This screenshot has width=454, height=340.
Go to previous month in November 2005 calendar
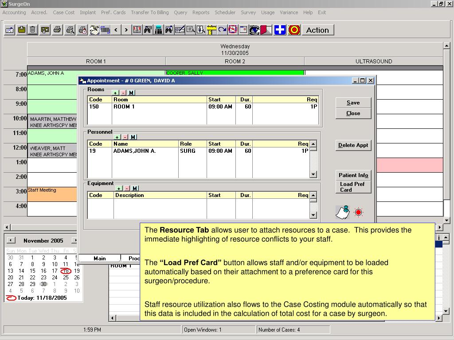(x=11, y=240)
